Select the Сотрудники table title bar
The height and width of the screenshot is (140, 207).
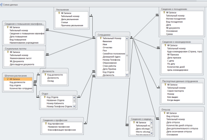point(112,35)
